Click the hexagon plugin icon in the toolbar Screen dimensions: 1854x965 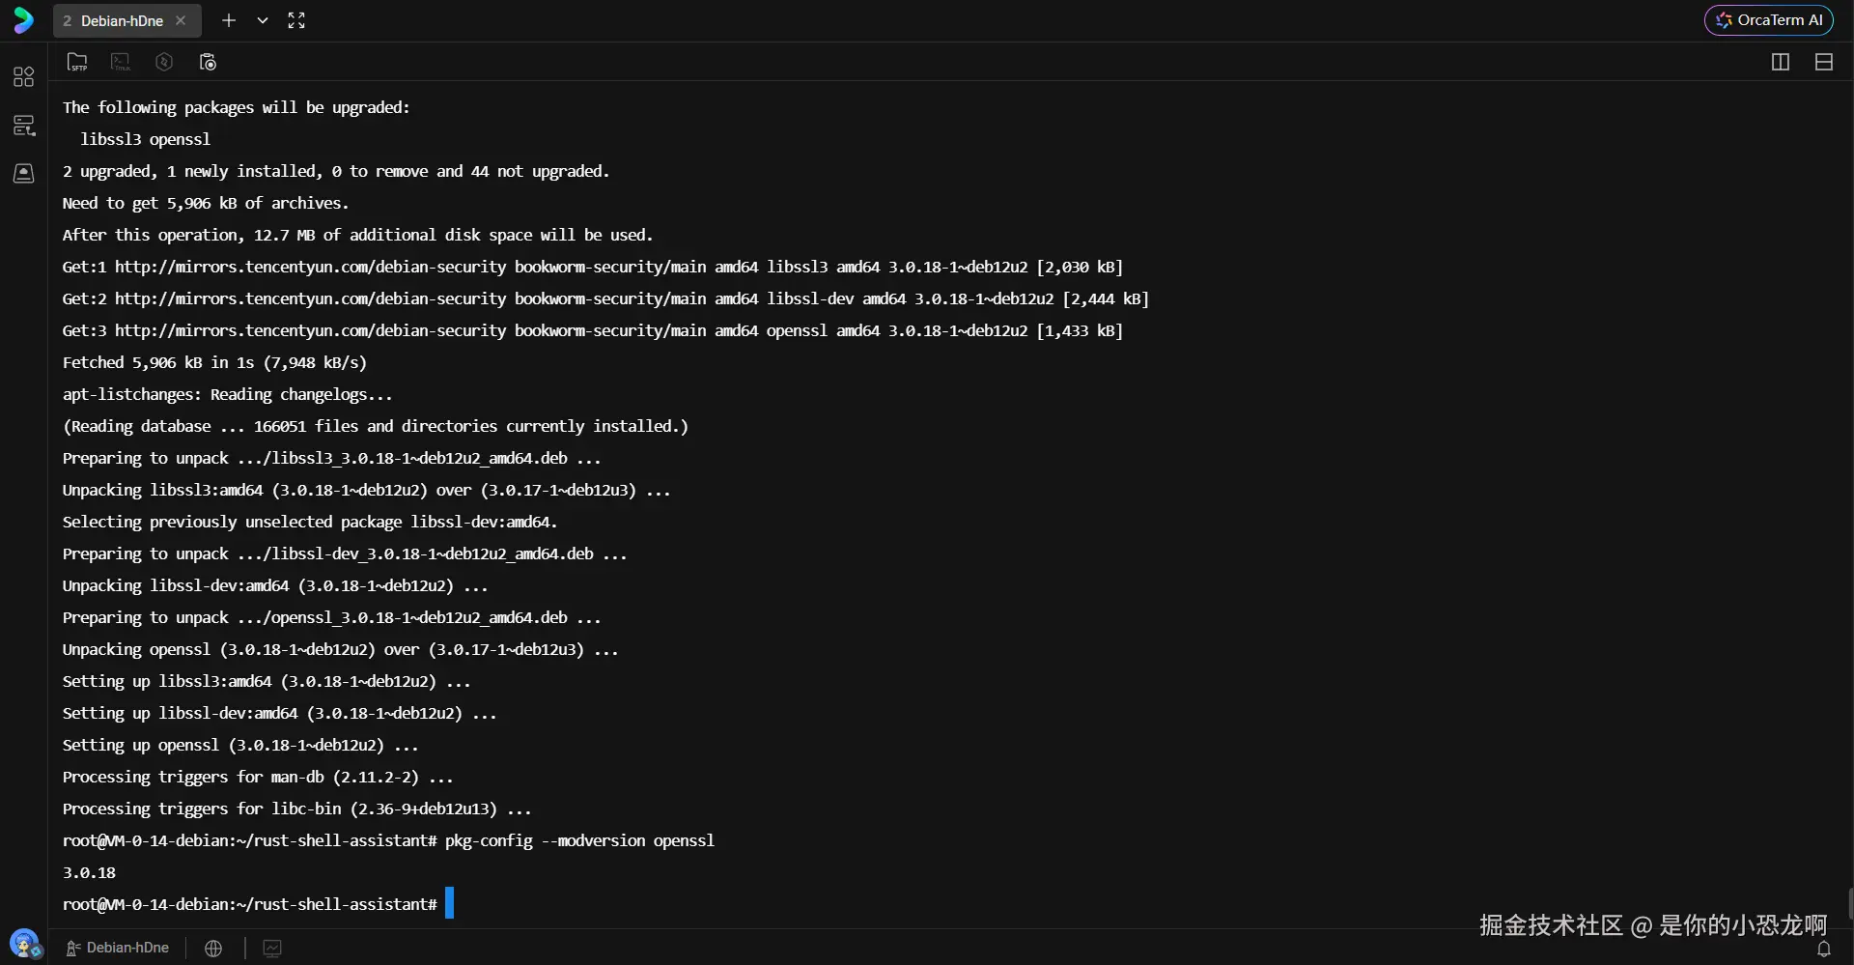click(x=163, y=61)
